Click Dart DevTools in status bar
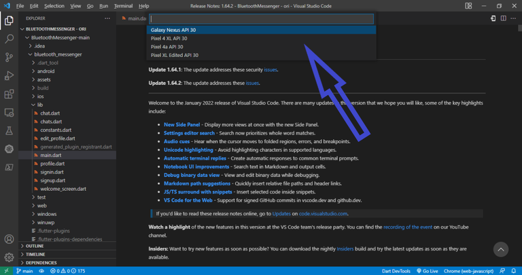The image size is (522, 275). coord(396,271)
